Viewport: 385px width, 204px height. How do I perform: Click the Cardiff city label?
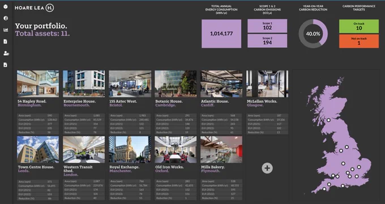point(208,105)
